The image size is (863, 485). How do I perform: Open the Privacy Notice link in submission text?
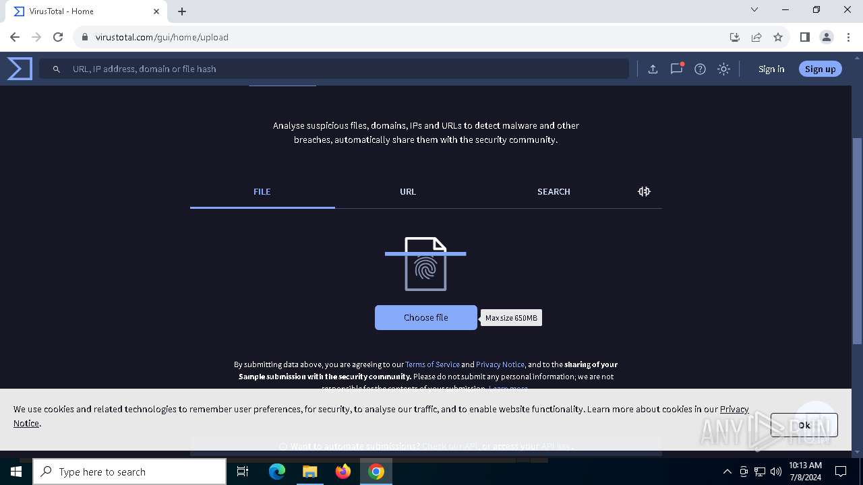pos(500,364)
